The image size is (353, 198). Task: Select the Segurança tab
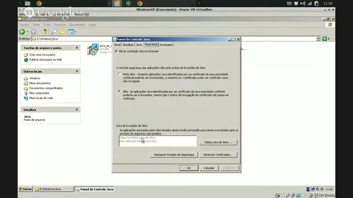pos(151,45)
